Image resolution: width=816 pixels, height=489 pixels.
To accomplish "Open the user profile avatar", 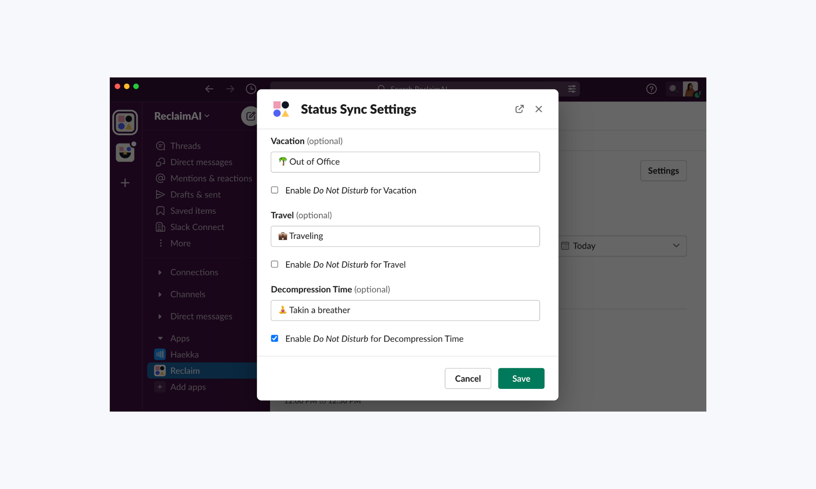I will (690, 89).
